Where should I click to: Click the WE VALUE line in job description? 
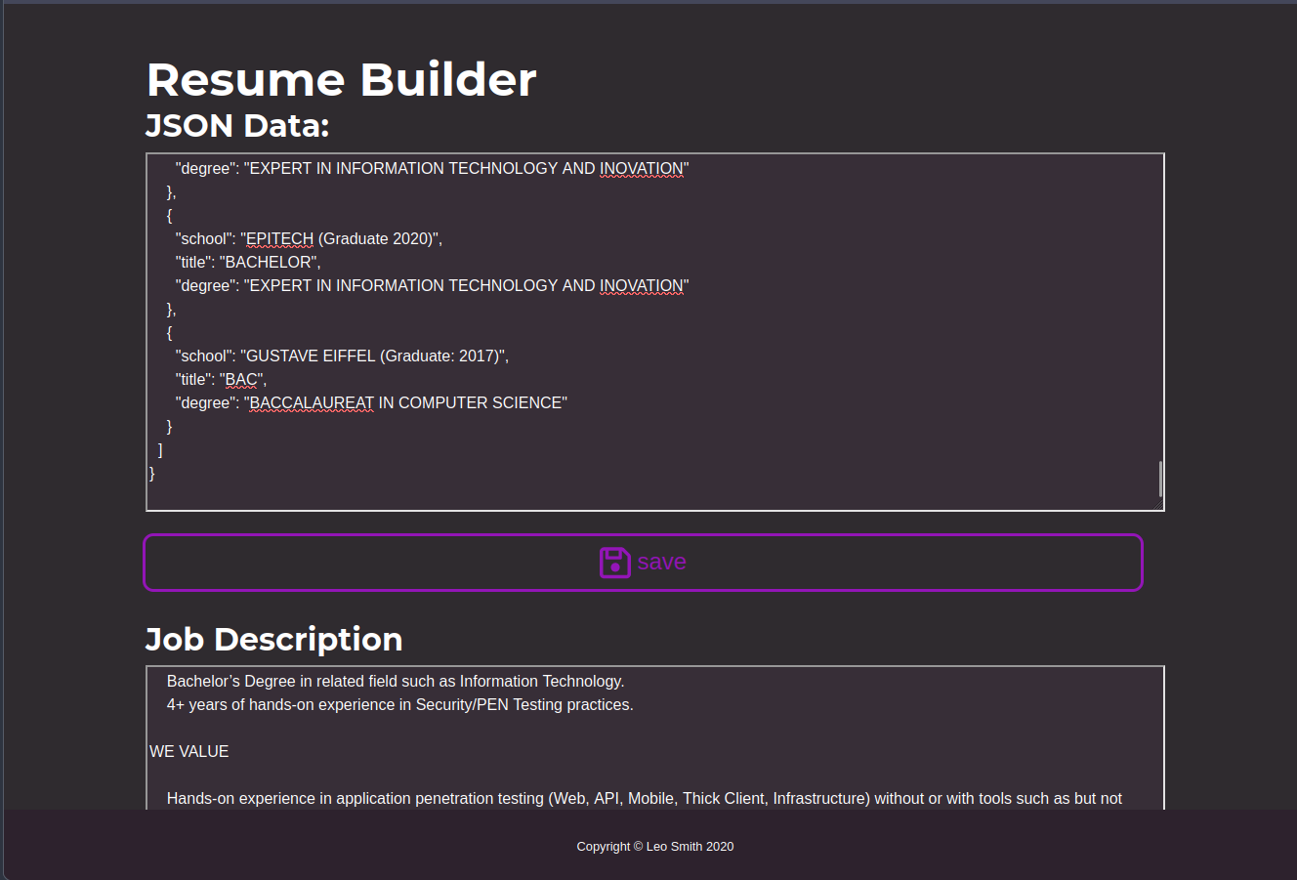pyautogui.click(x=189, y=751)
